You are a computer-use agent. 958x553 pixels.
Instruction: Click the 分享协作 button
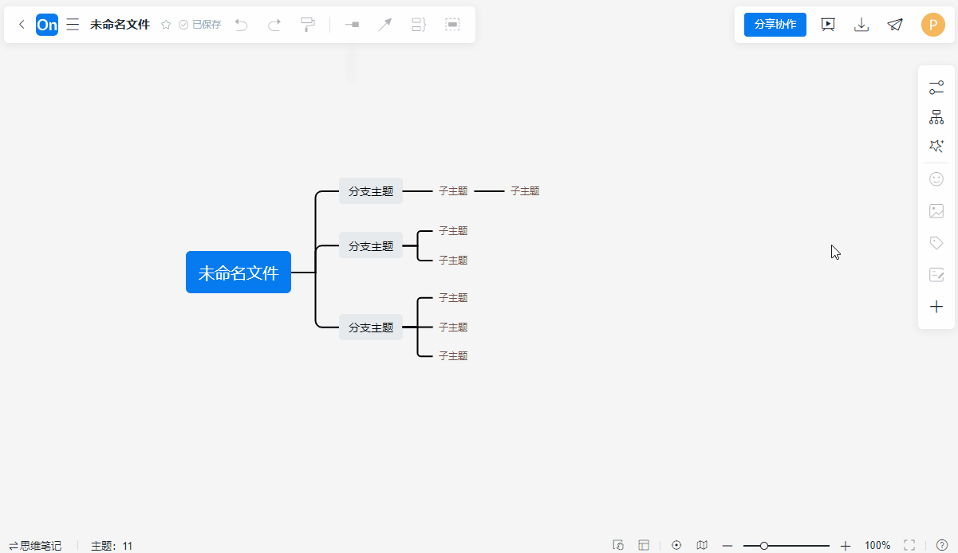tap(775, 24)
